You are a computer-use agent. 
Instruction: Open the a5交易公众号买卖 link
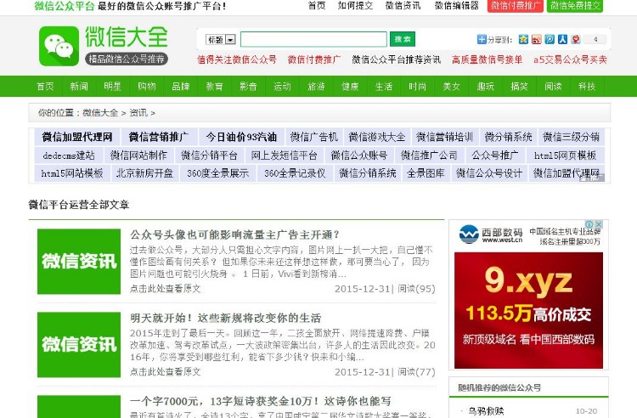(570, 59)
